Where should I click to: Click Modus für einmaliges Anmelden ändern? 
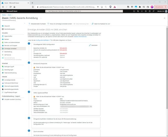click(x=60, y=24)
